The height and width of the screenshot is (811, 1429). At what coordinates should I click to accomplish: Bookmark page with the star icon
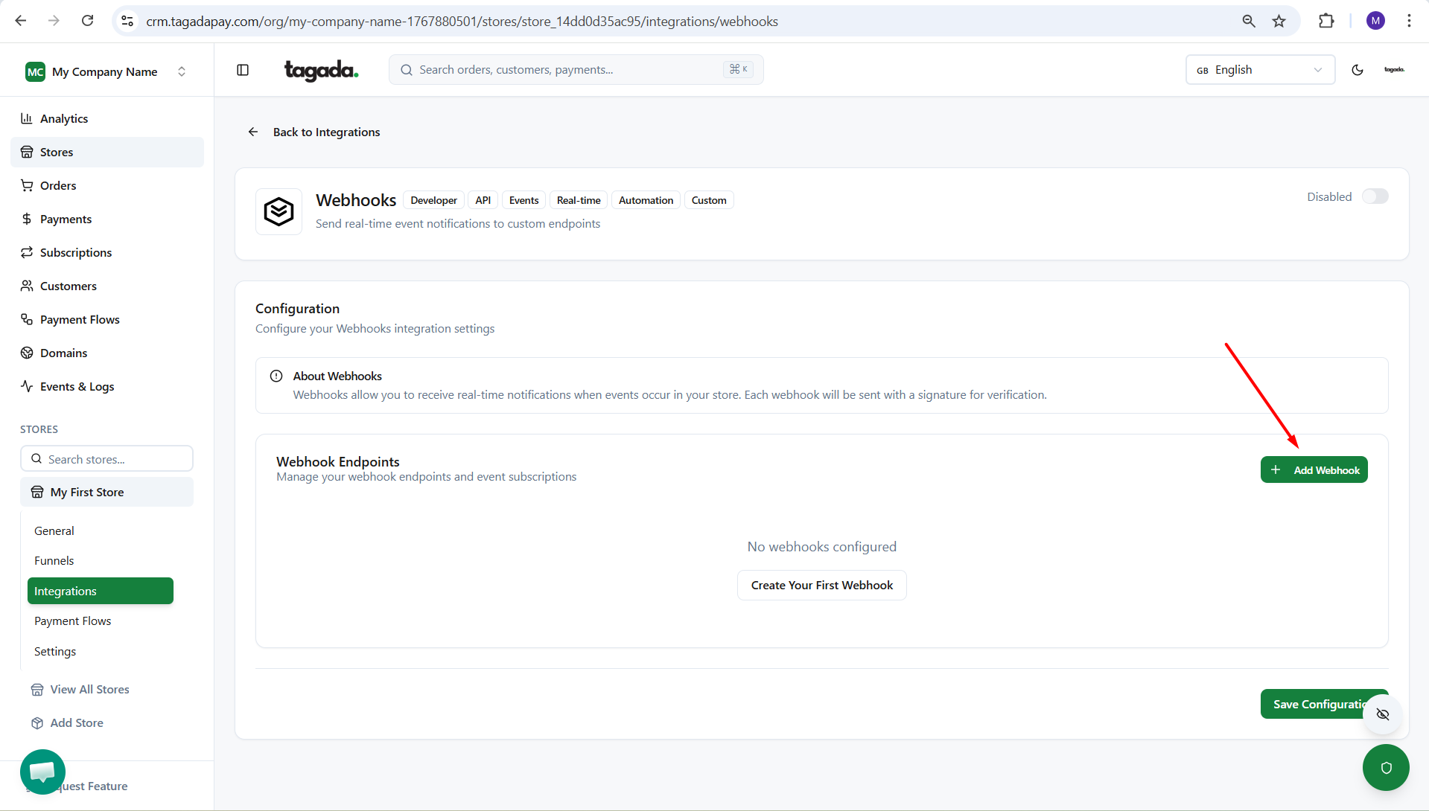point(1279,21)
